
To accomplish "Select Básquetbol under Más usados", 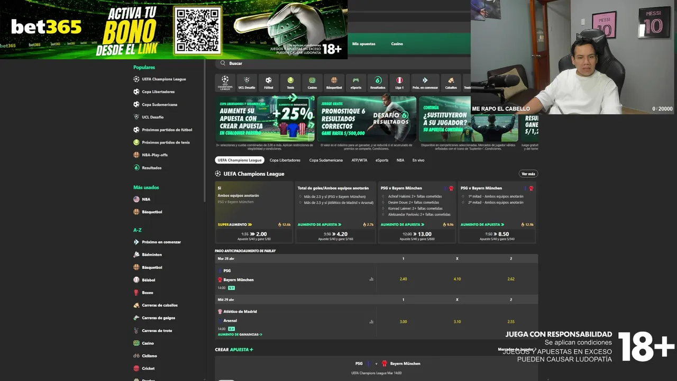I will tap(152, 212).
